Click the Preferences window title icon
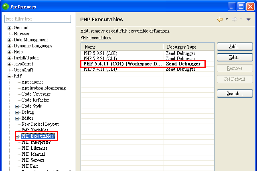Image resolution: width=257 pixels, height=171 pixels. pyautogui.click(x=5, y=7)
